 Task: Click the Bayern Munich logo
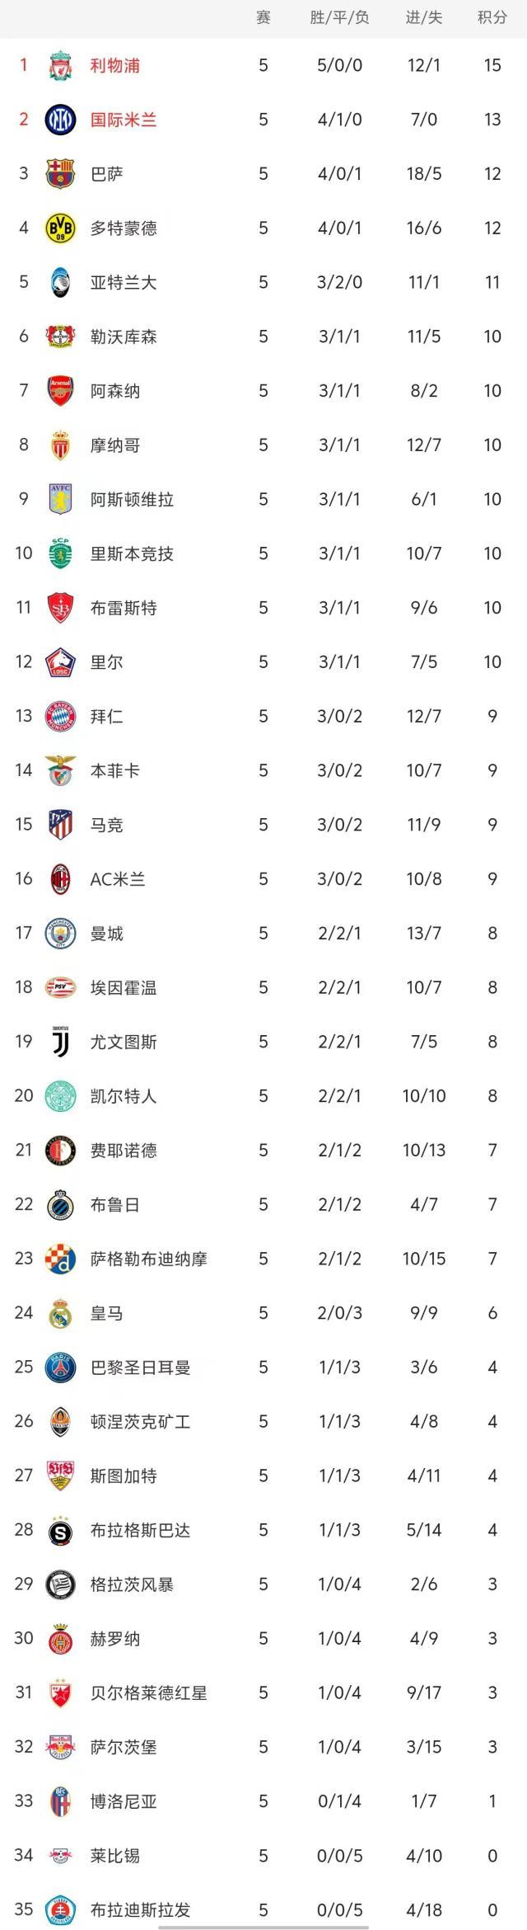point(60,716)
